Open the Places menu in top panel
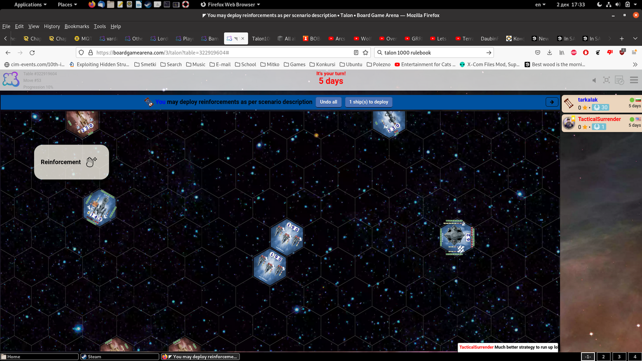 (x=67, y=5)
